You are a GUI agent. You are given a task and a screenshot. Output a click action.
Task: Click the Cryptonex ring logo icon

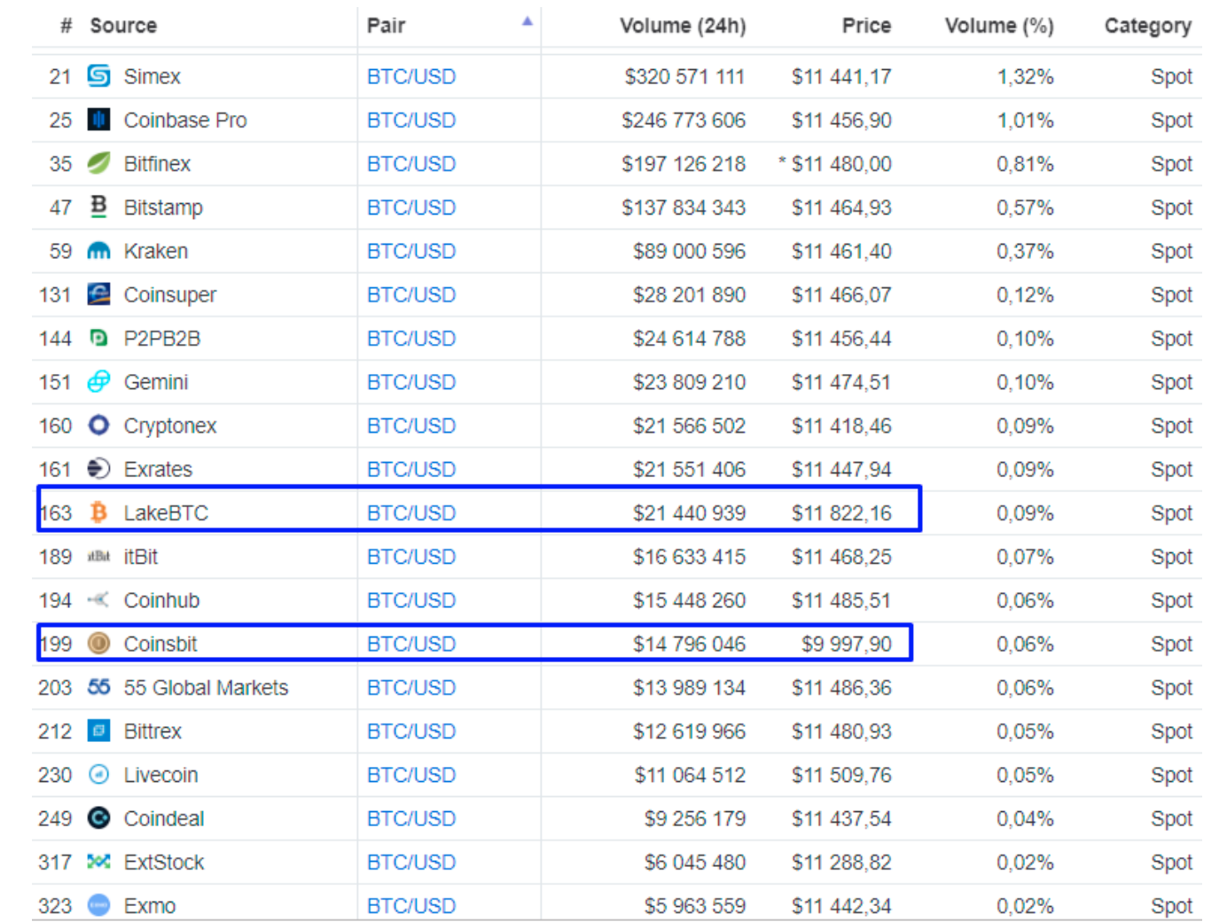pos(98,426)
